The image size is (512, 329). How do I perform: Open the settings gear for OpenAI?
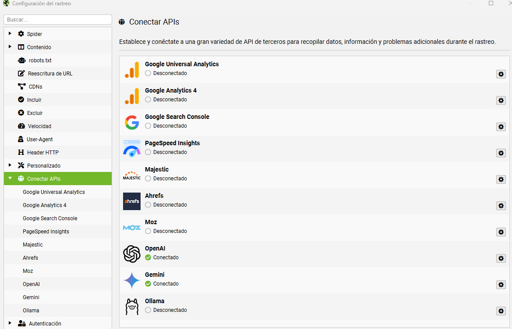click(x=501, y=258)
